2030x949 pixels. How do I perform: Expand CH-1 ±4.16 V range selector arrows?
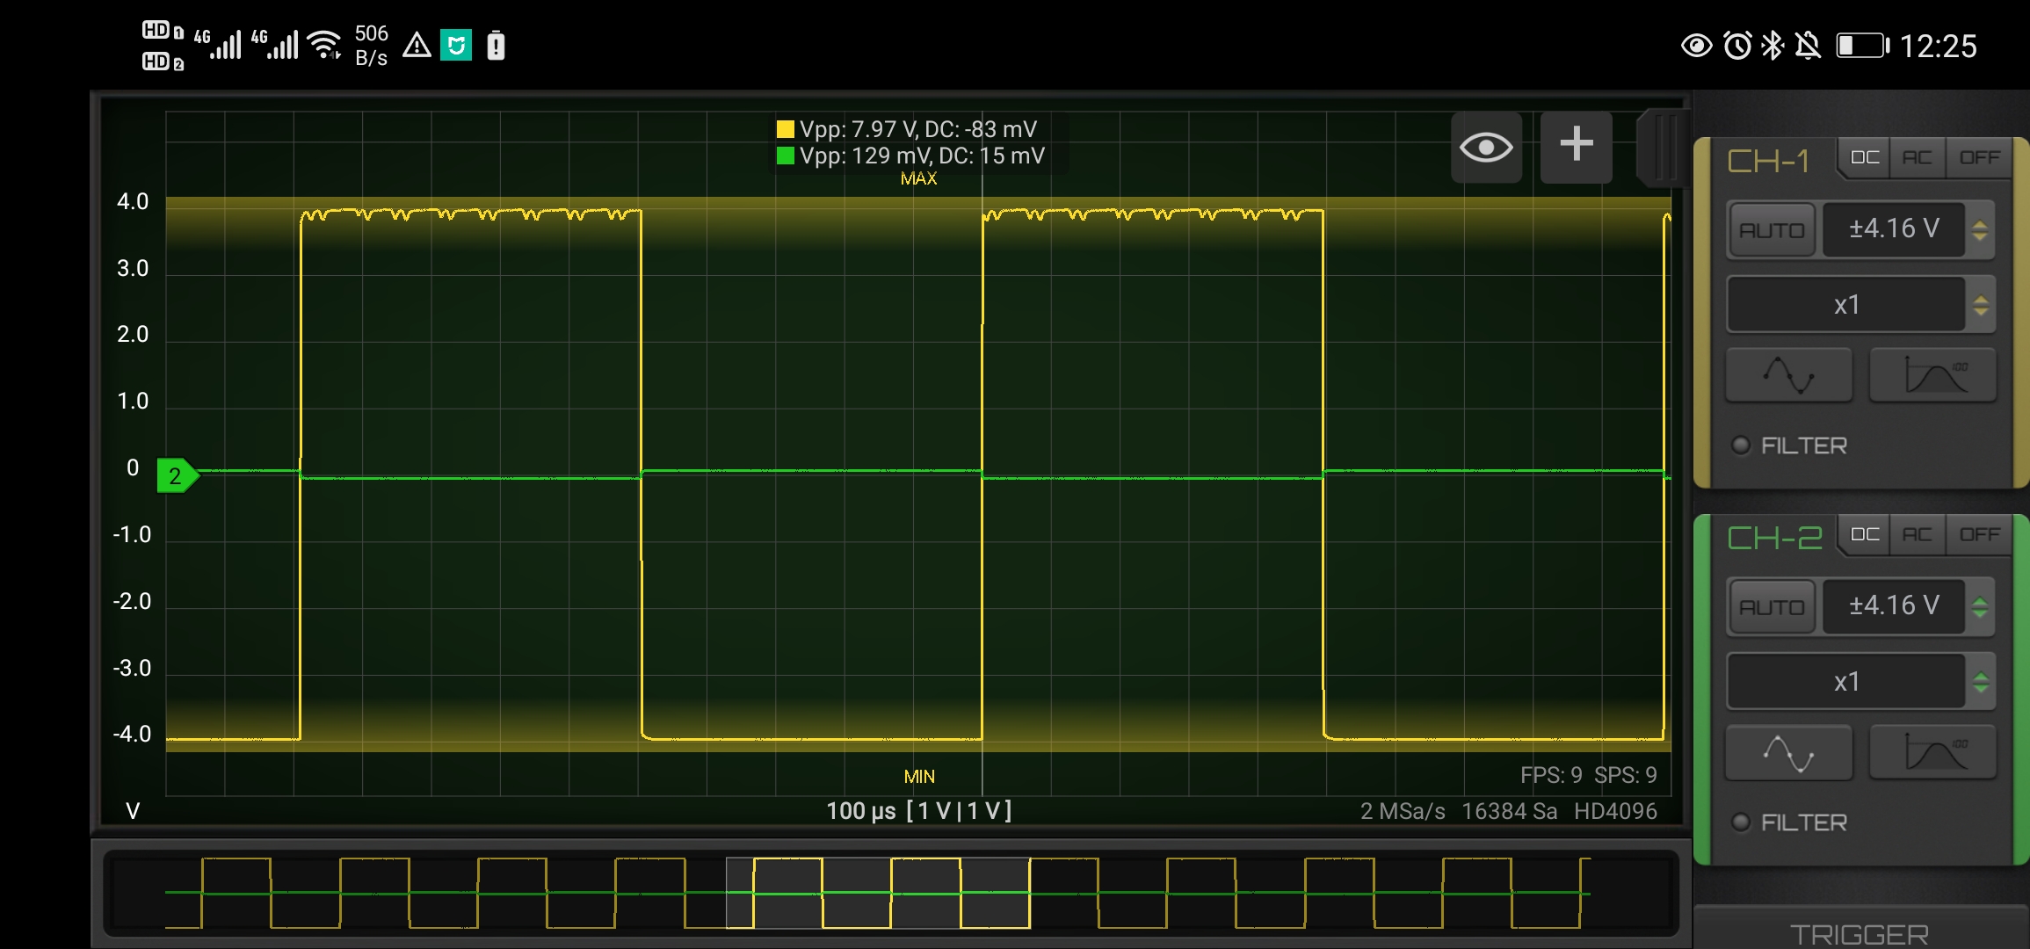(1980, 230)
